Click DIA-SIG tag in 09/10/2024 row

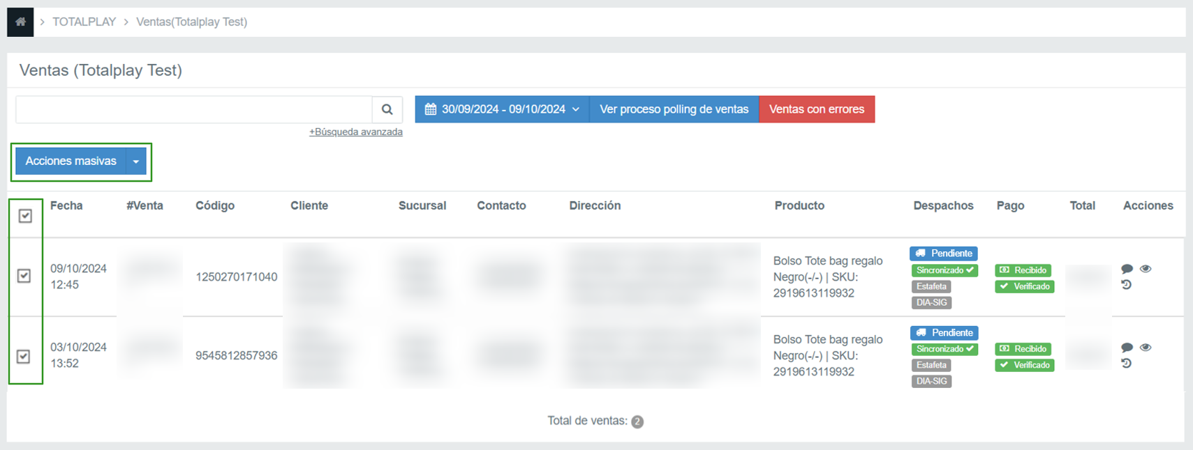click(x=931, y=302)
